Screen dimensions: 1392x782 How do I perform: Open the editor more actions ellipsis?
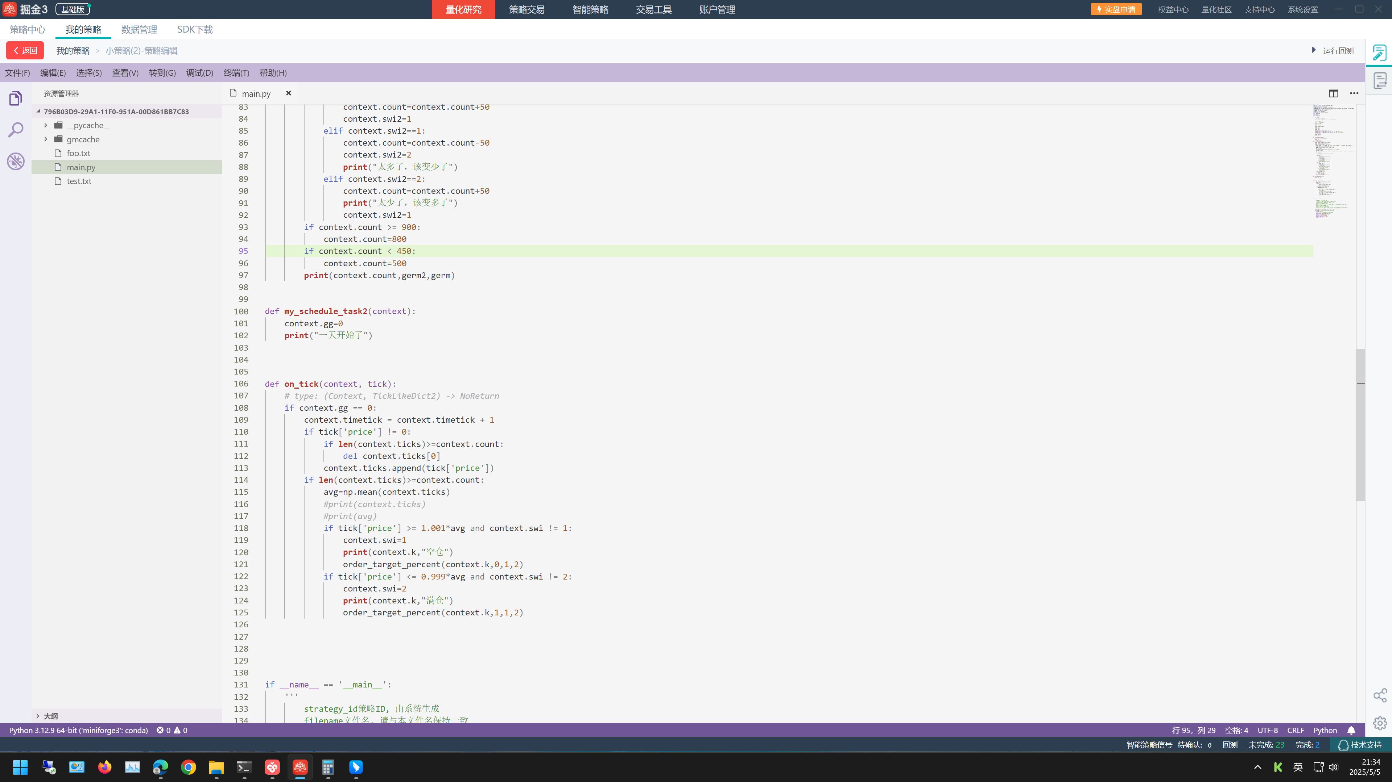(x=1354, y=93)
